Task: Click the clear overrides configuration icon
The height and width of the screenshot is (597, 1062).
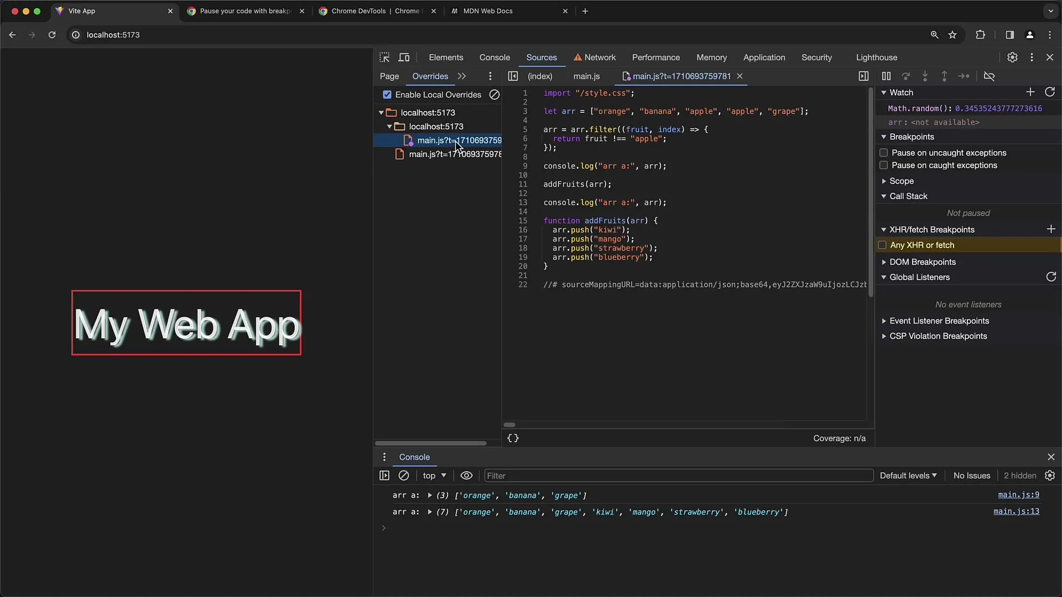Action: [x=494, y=95]
